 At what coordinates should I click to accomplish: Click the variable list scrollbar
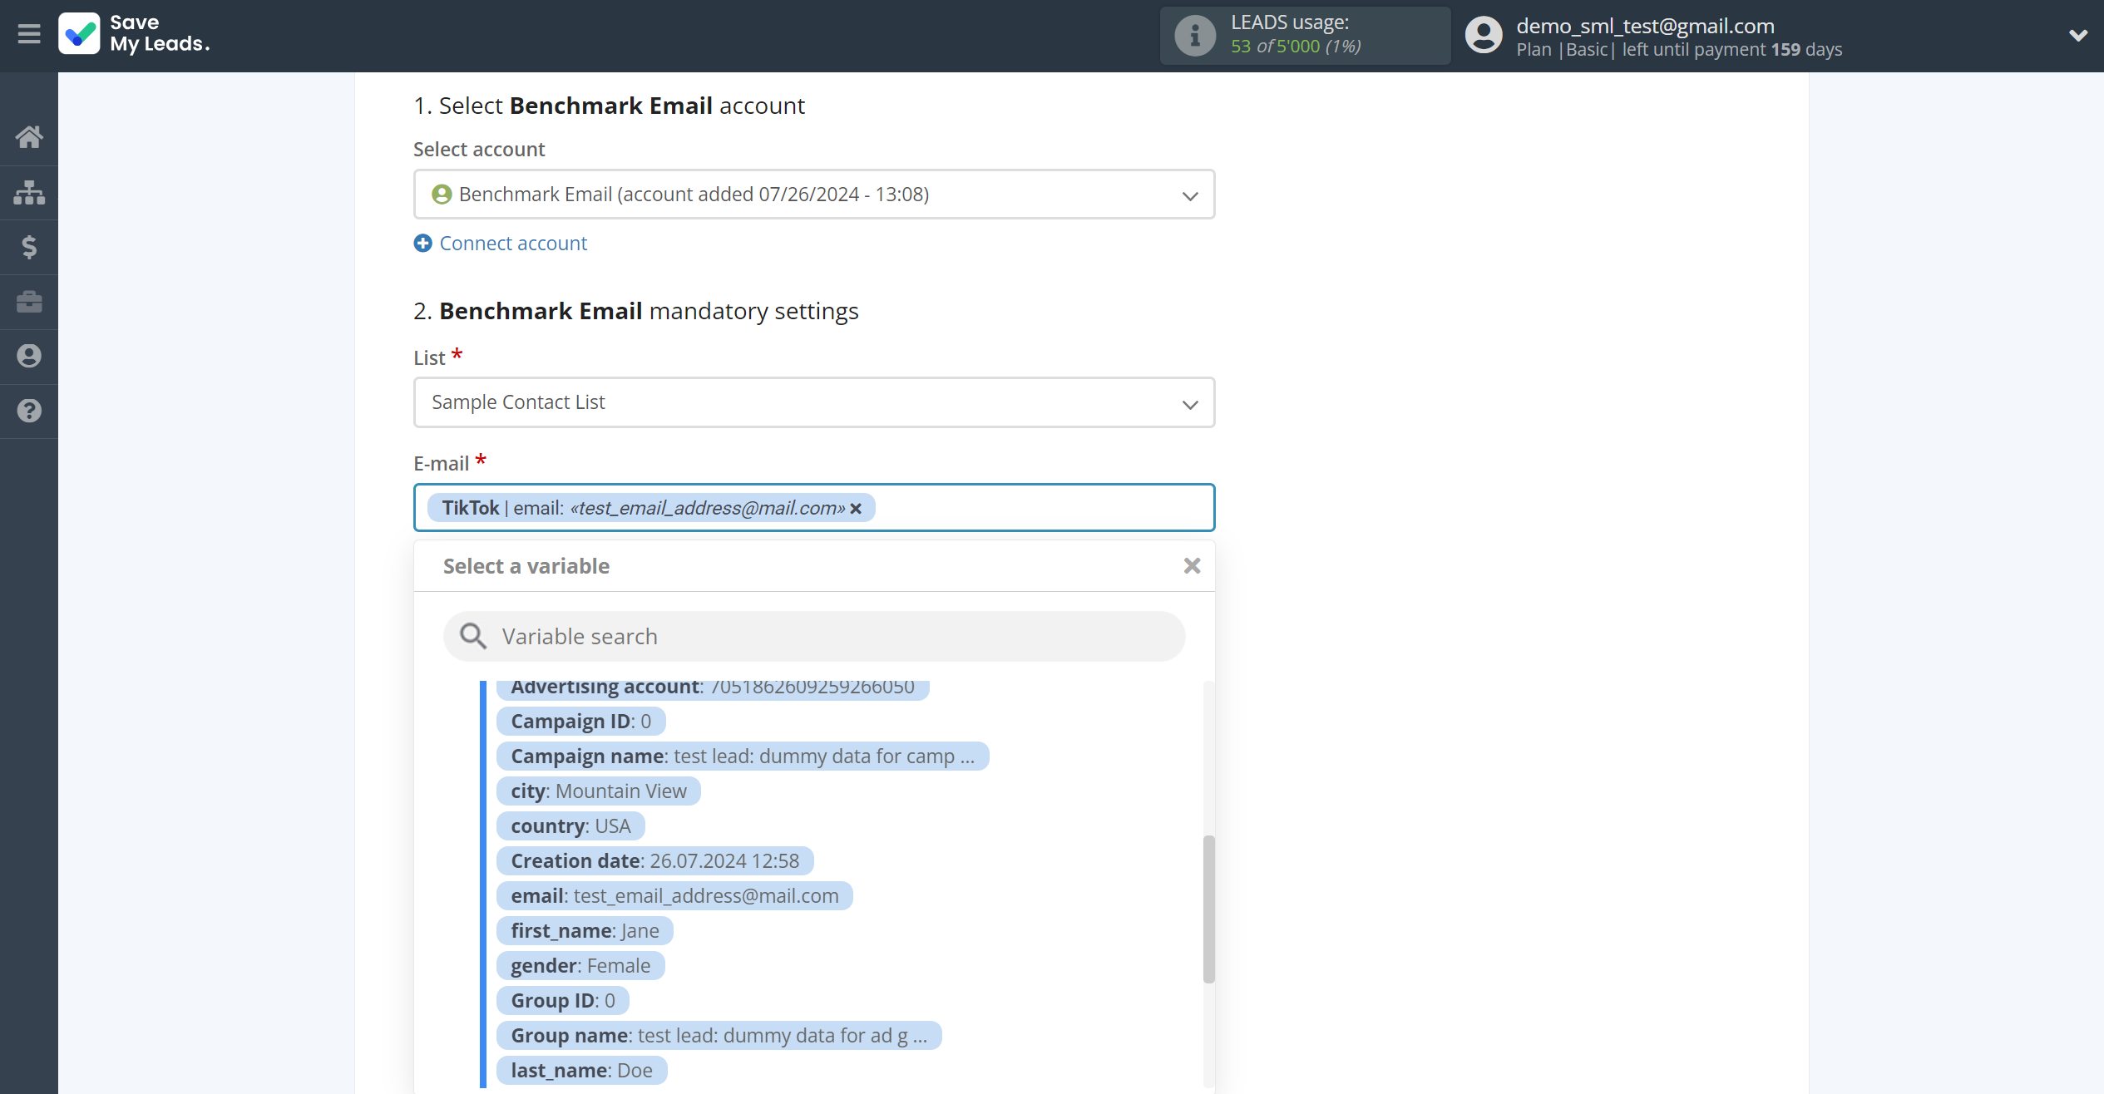point(1208,909)
